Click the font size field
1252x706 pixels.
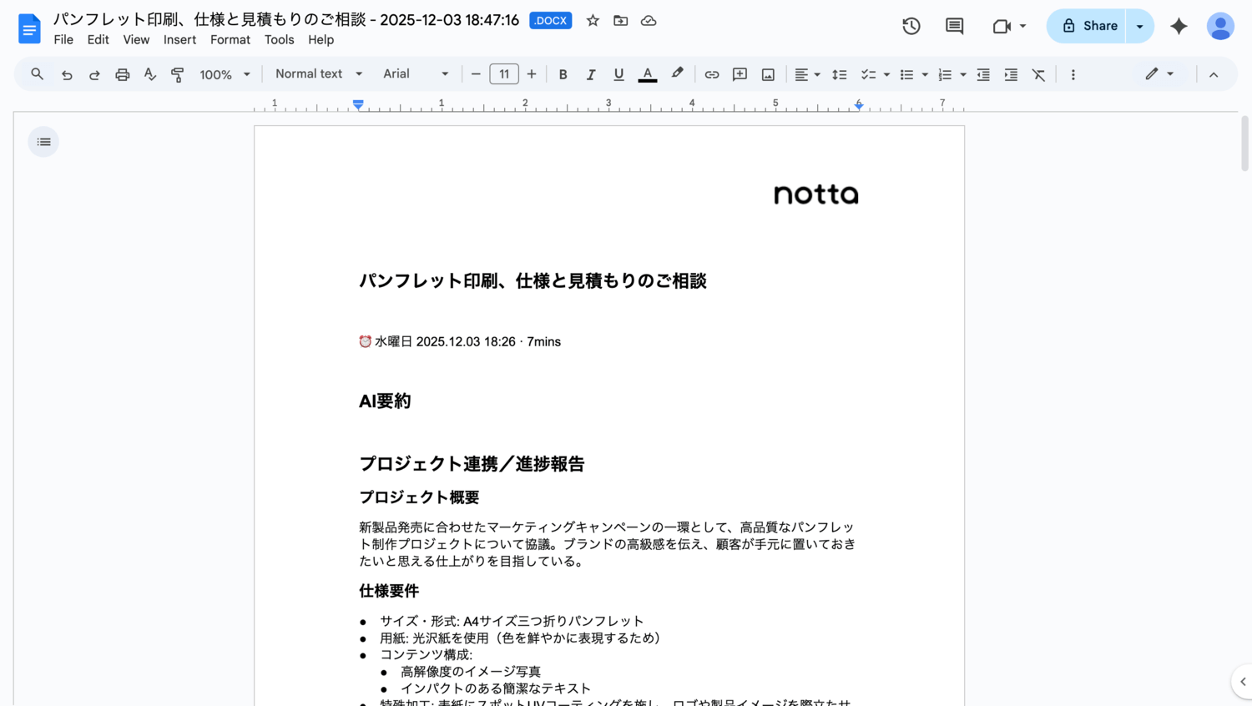[x=504, y=74]
